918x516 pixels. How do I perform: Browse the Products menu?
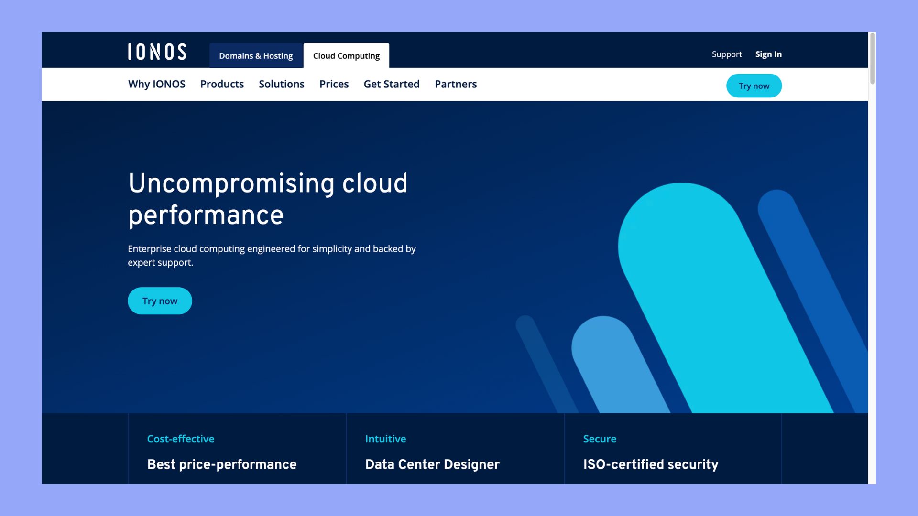click(x=222, y=84)
